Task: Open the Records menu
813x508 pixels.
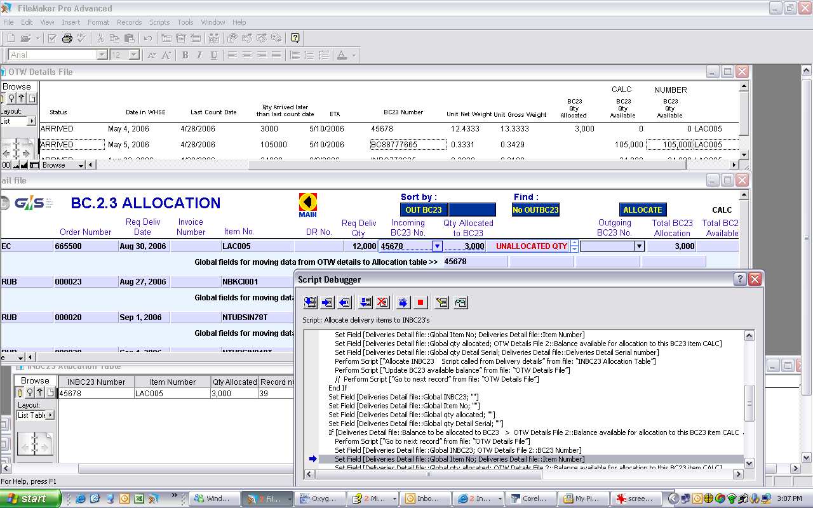Action: [x=130, y=22]
